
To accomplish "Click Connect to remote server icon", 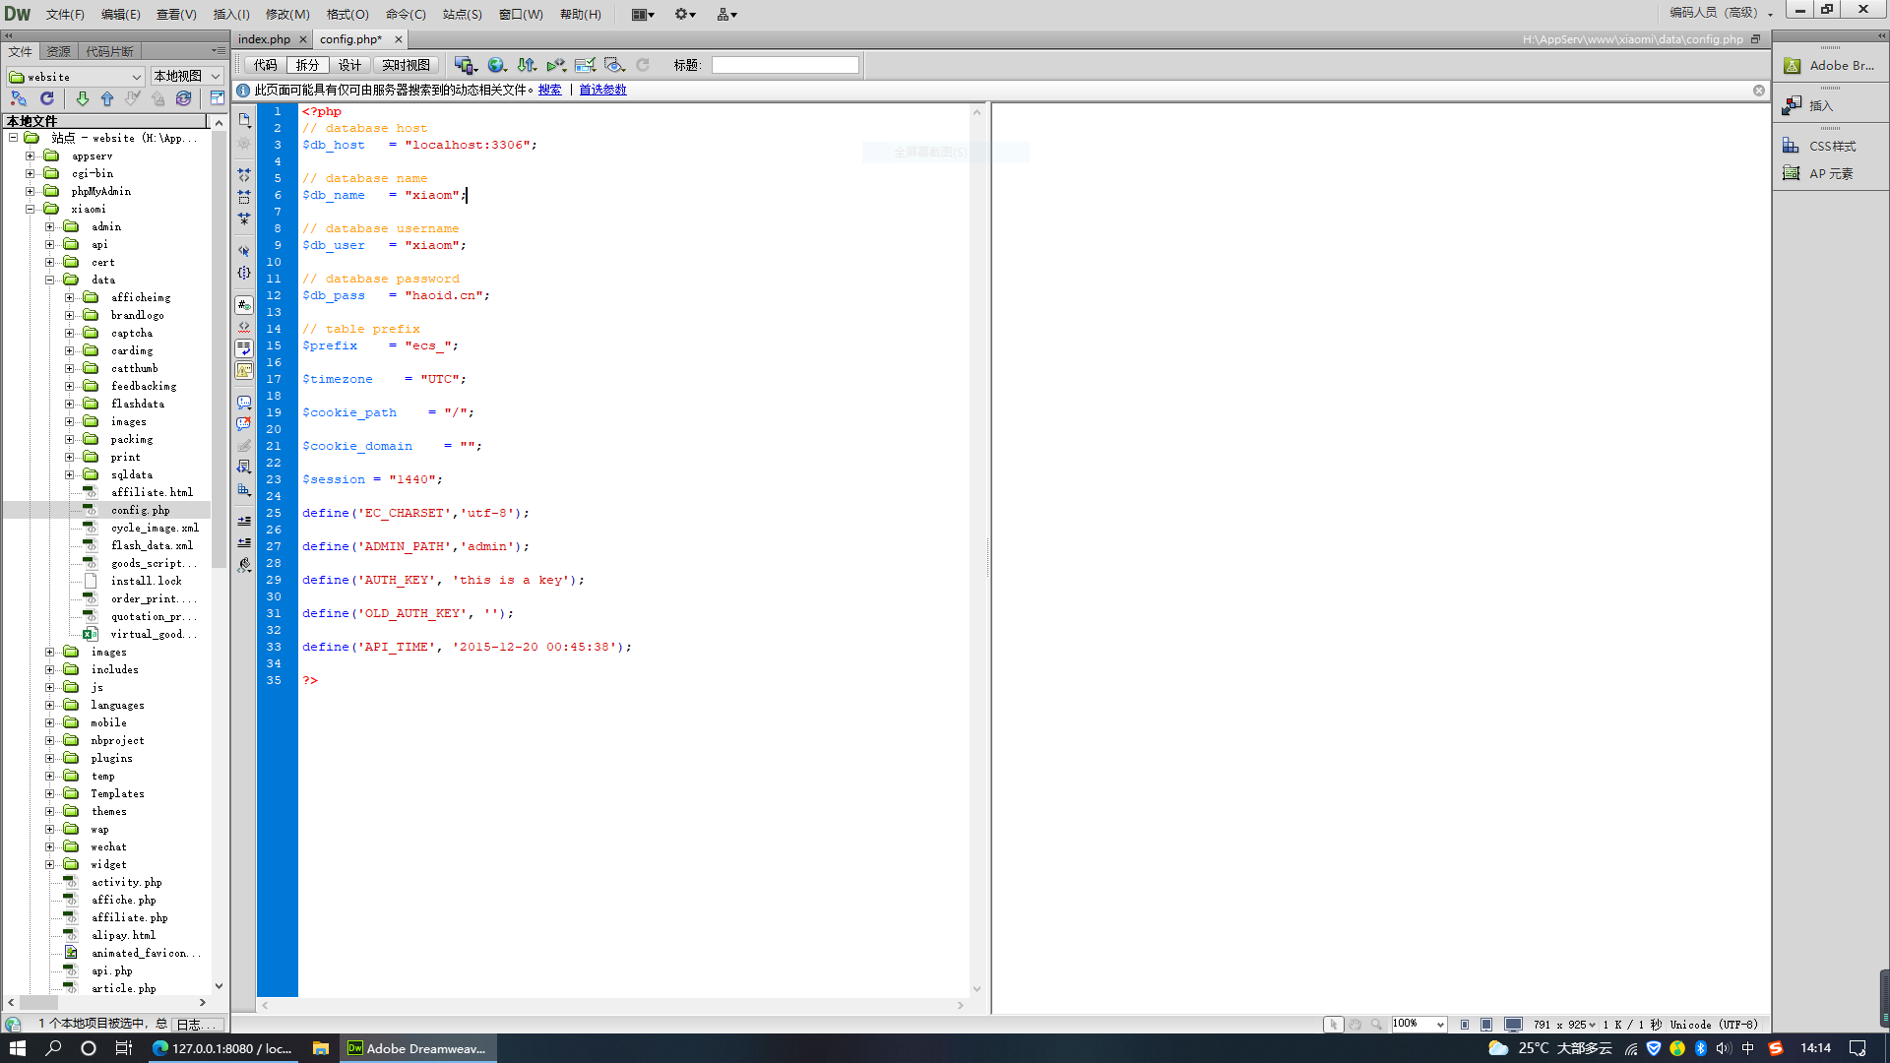I will point(19,98).
